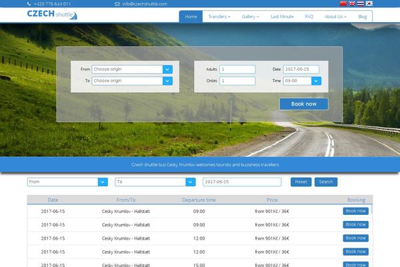Switch language using the Thai flag

361,3
